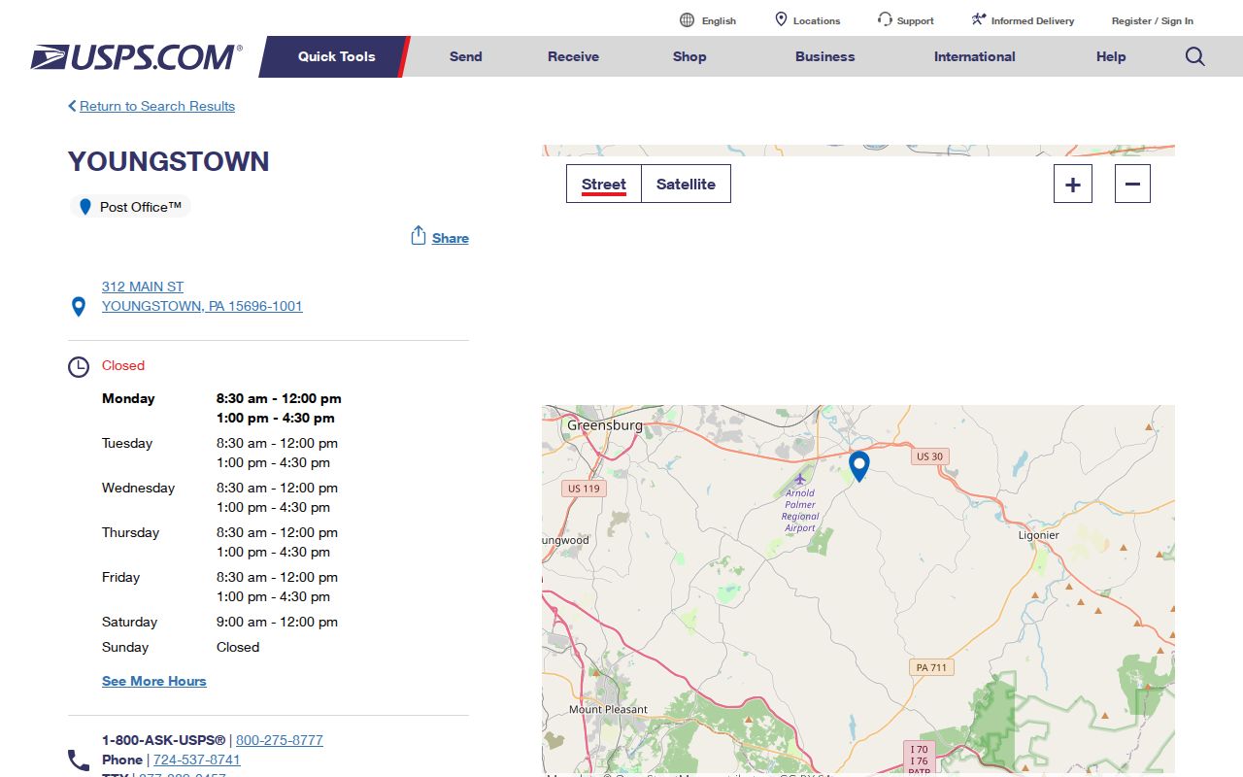The height and width of the screenshot is (777, 1243).
Task: Click phone number 724-537-8741
Action: coord(197,760)
